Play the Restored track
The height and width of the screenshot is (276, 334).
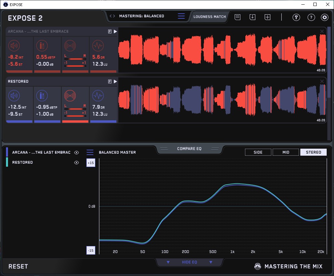115,82
